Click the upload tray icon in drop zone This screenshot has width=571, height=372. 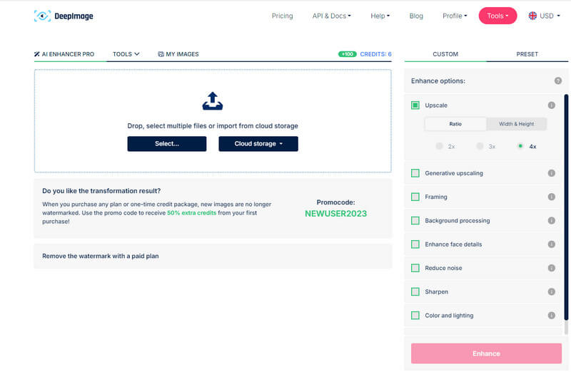(x=213, y=100)
